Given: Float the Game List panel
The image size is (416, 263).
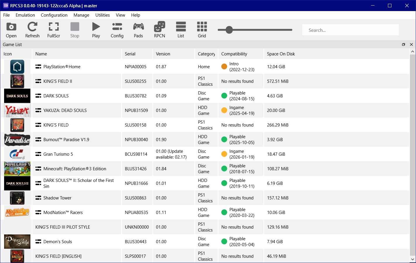Looking at the screenshot, I should pyautogui.click(x=403, y=45).
